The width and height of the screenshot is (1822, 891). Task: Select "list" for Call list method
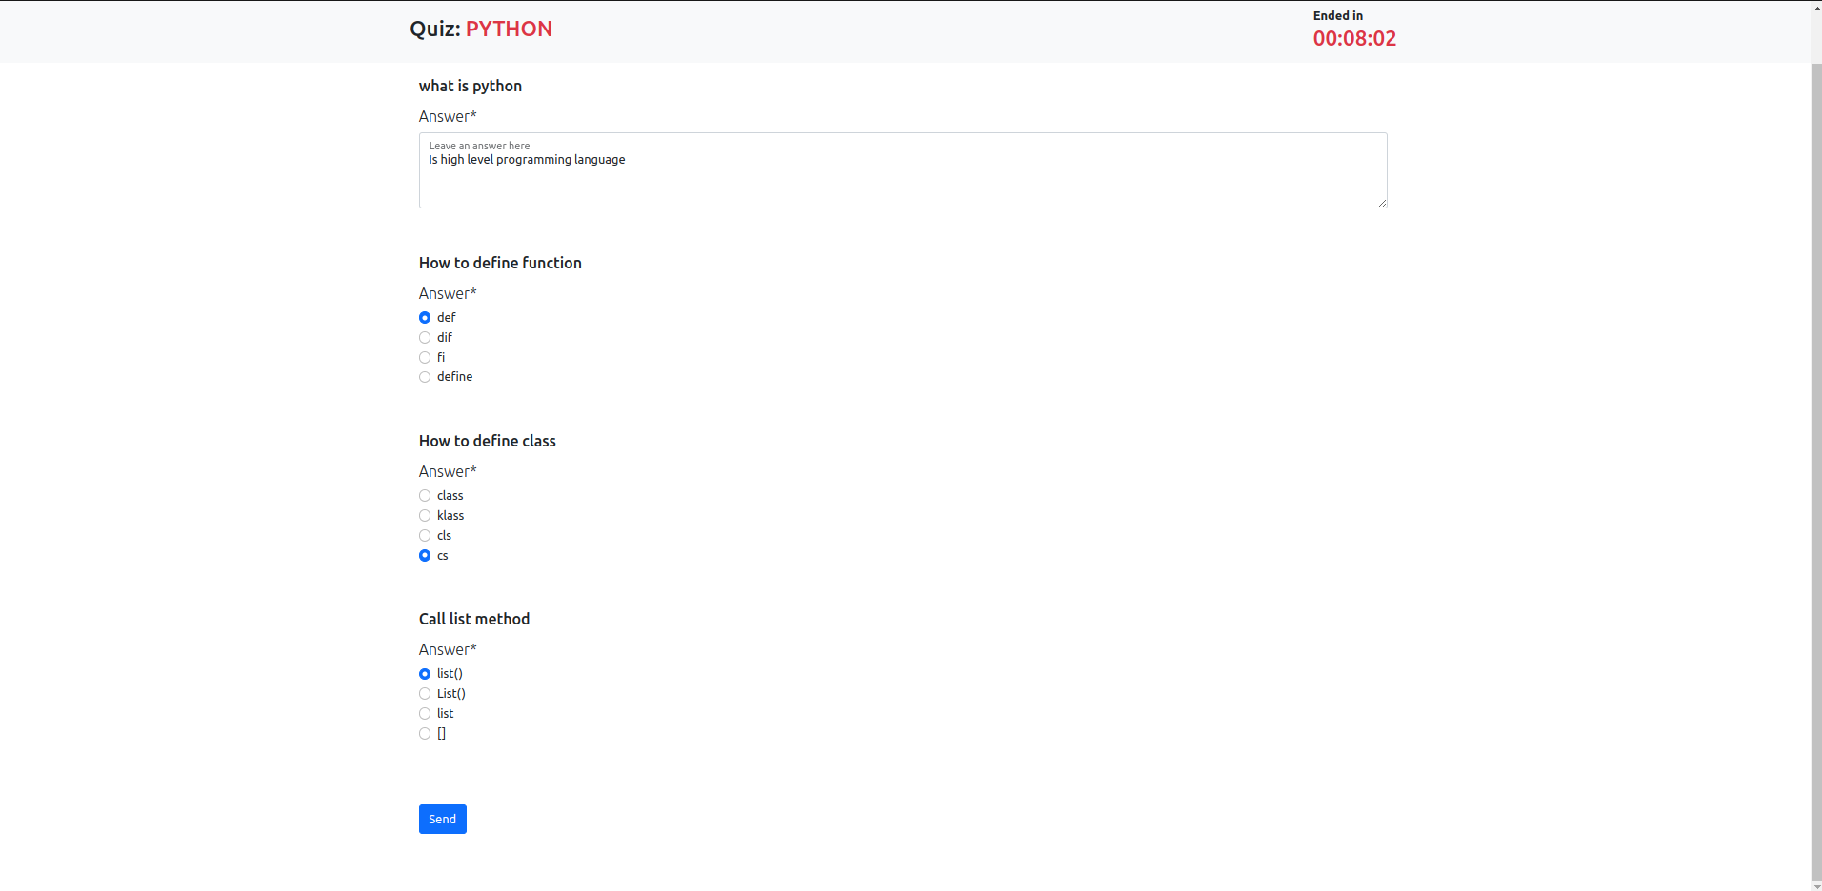[x=425, y=713]
